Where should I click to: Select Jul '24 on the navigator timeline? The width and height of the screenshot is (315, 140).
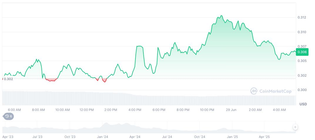click(x=167, y=137)
